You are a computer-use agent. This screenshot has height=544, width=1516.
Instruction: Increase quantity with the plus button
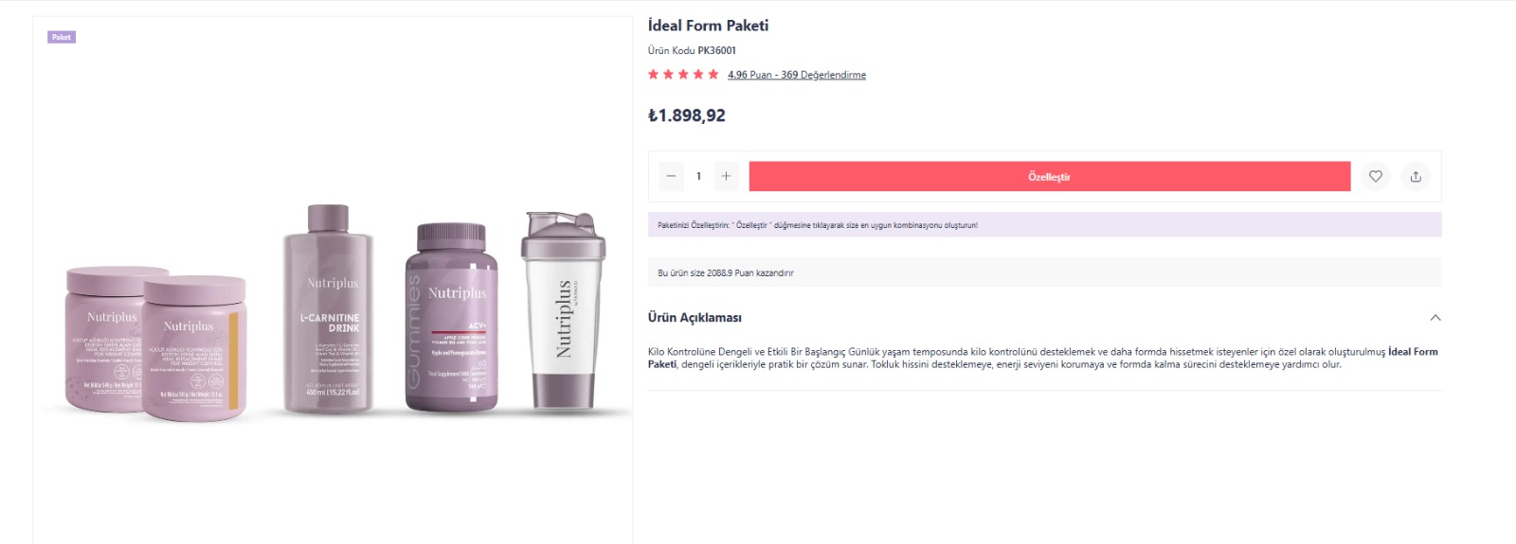point(726,176)
